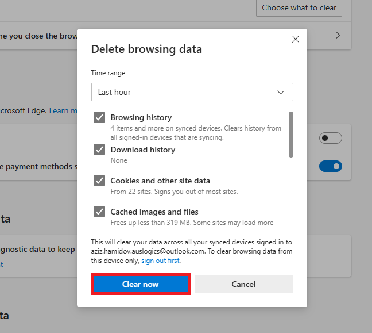Image resolution: width=372 pixels, height=333 pixels.
Task: Uncheck Cookies and other site data checkbox
Action: (x=99, y=181)
